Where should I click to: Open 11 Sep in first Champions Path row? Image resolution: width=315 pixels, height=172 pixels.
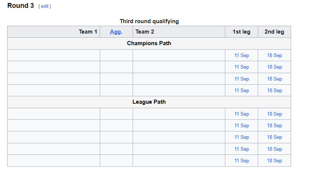click(x=241, y=56)
